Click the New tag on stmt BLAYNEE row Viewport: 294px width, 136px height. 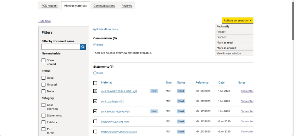pyautogui.click(x=154, y=91)
